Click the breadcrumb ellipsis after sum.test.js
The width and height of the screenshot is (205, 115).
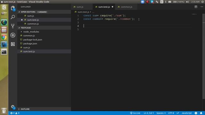(x=93, y=12)
